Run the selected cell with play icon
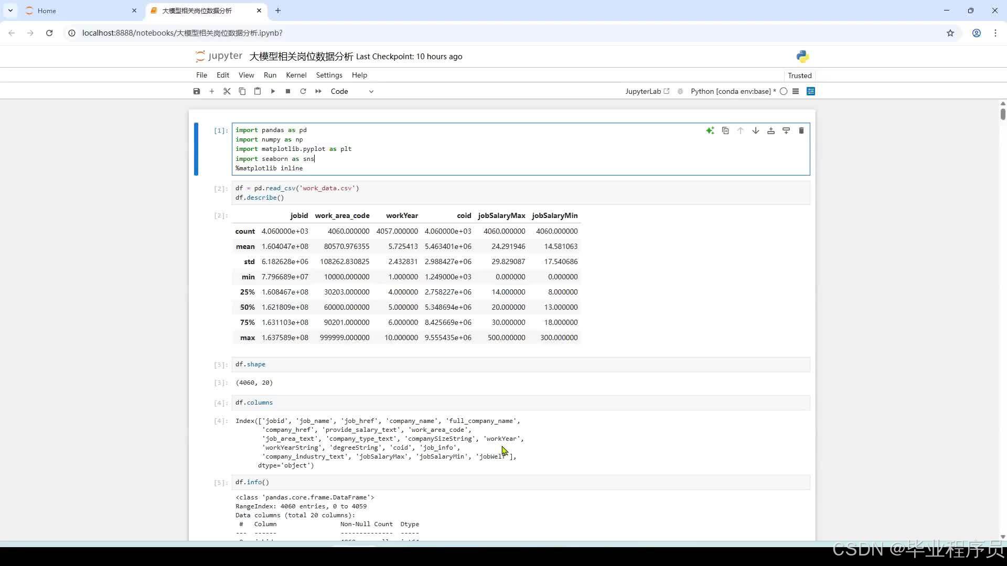This screenshot has width=1007, height=566. 273,91
